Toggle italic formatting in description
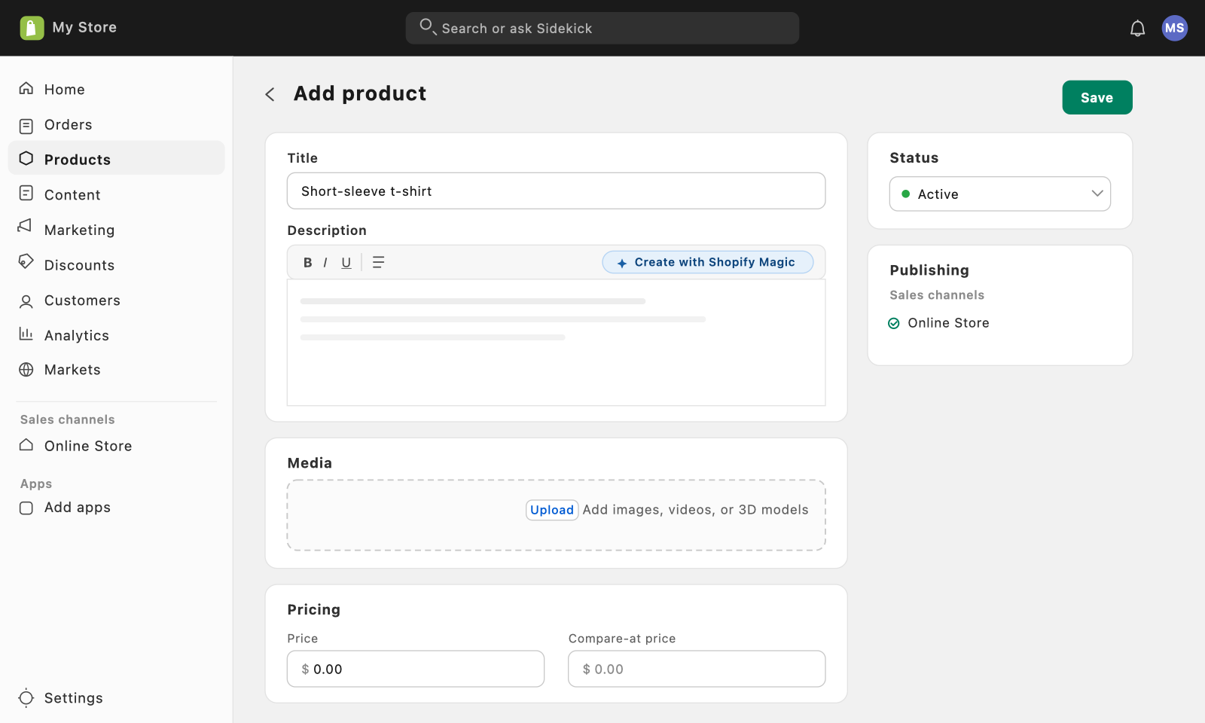Viewport: 1205px width, 723px height. pyautogui.click(x=325, y=262)
